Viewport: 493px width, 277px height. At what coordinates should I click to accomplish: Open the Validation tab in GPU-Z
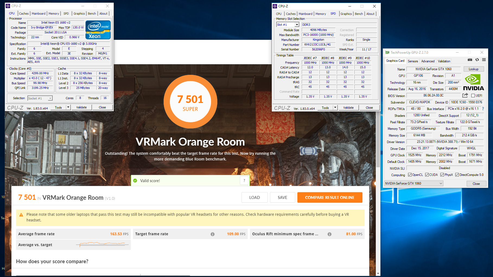tap(444, 61)
